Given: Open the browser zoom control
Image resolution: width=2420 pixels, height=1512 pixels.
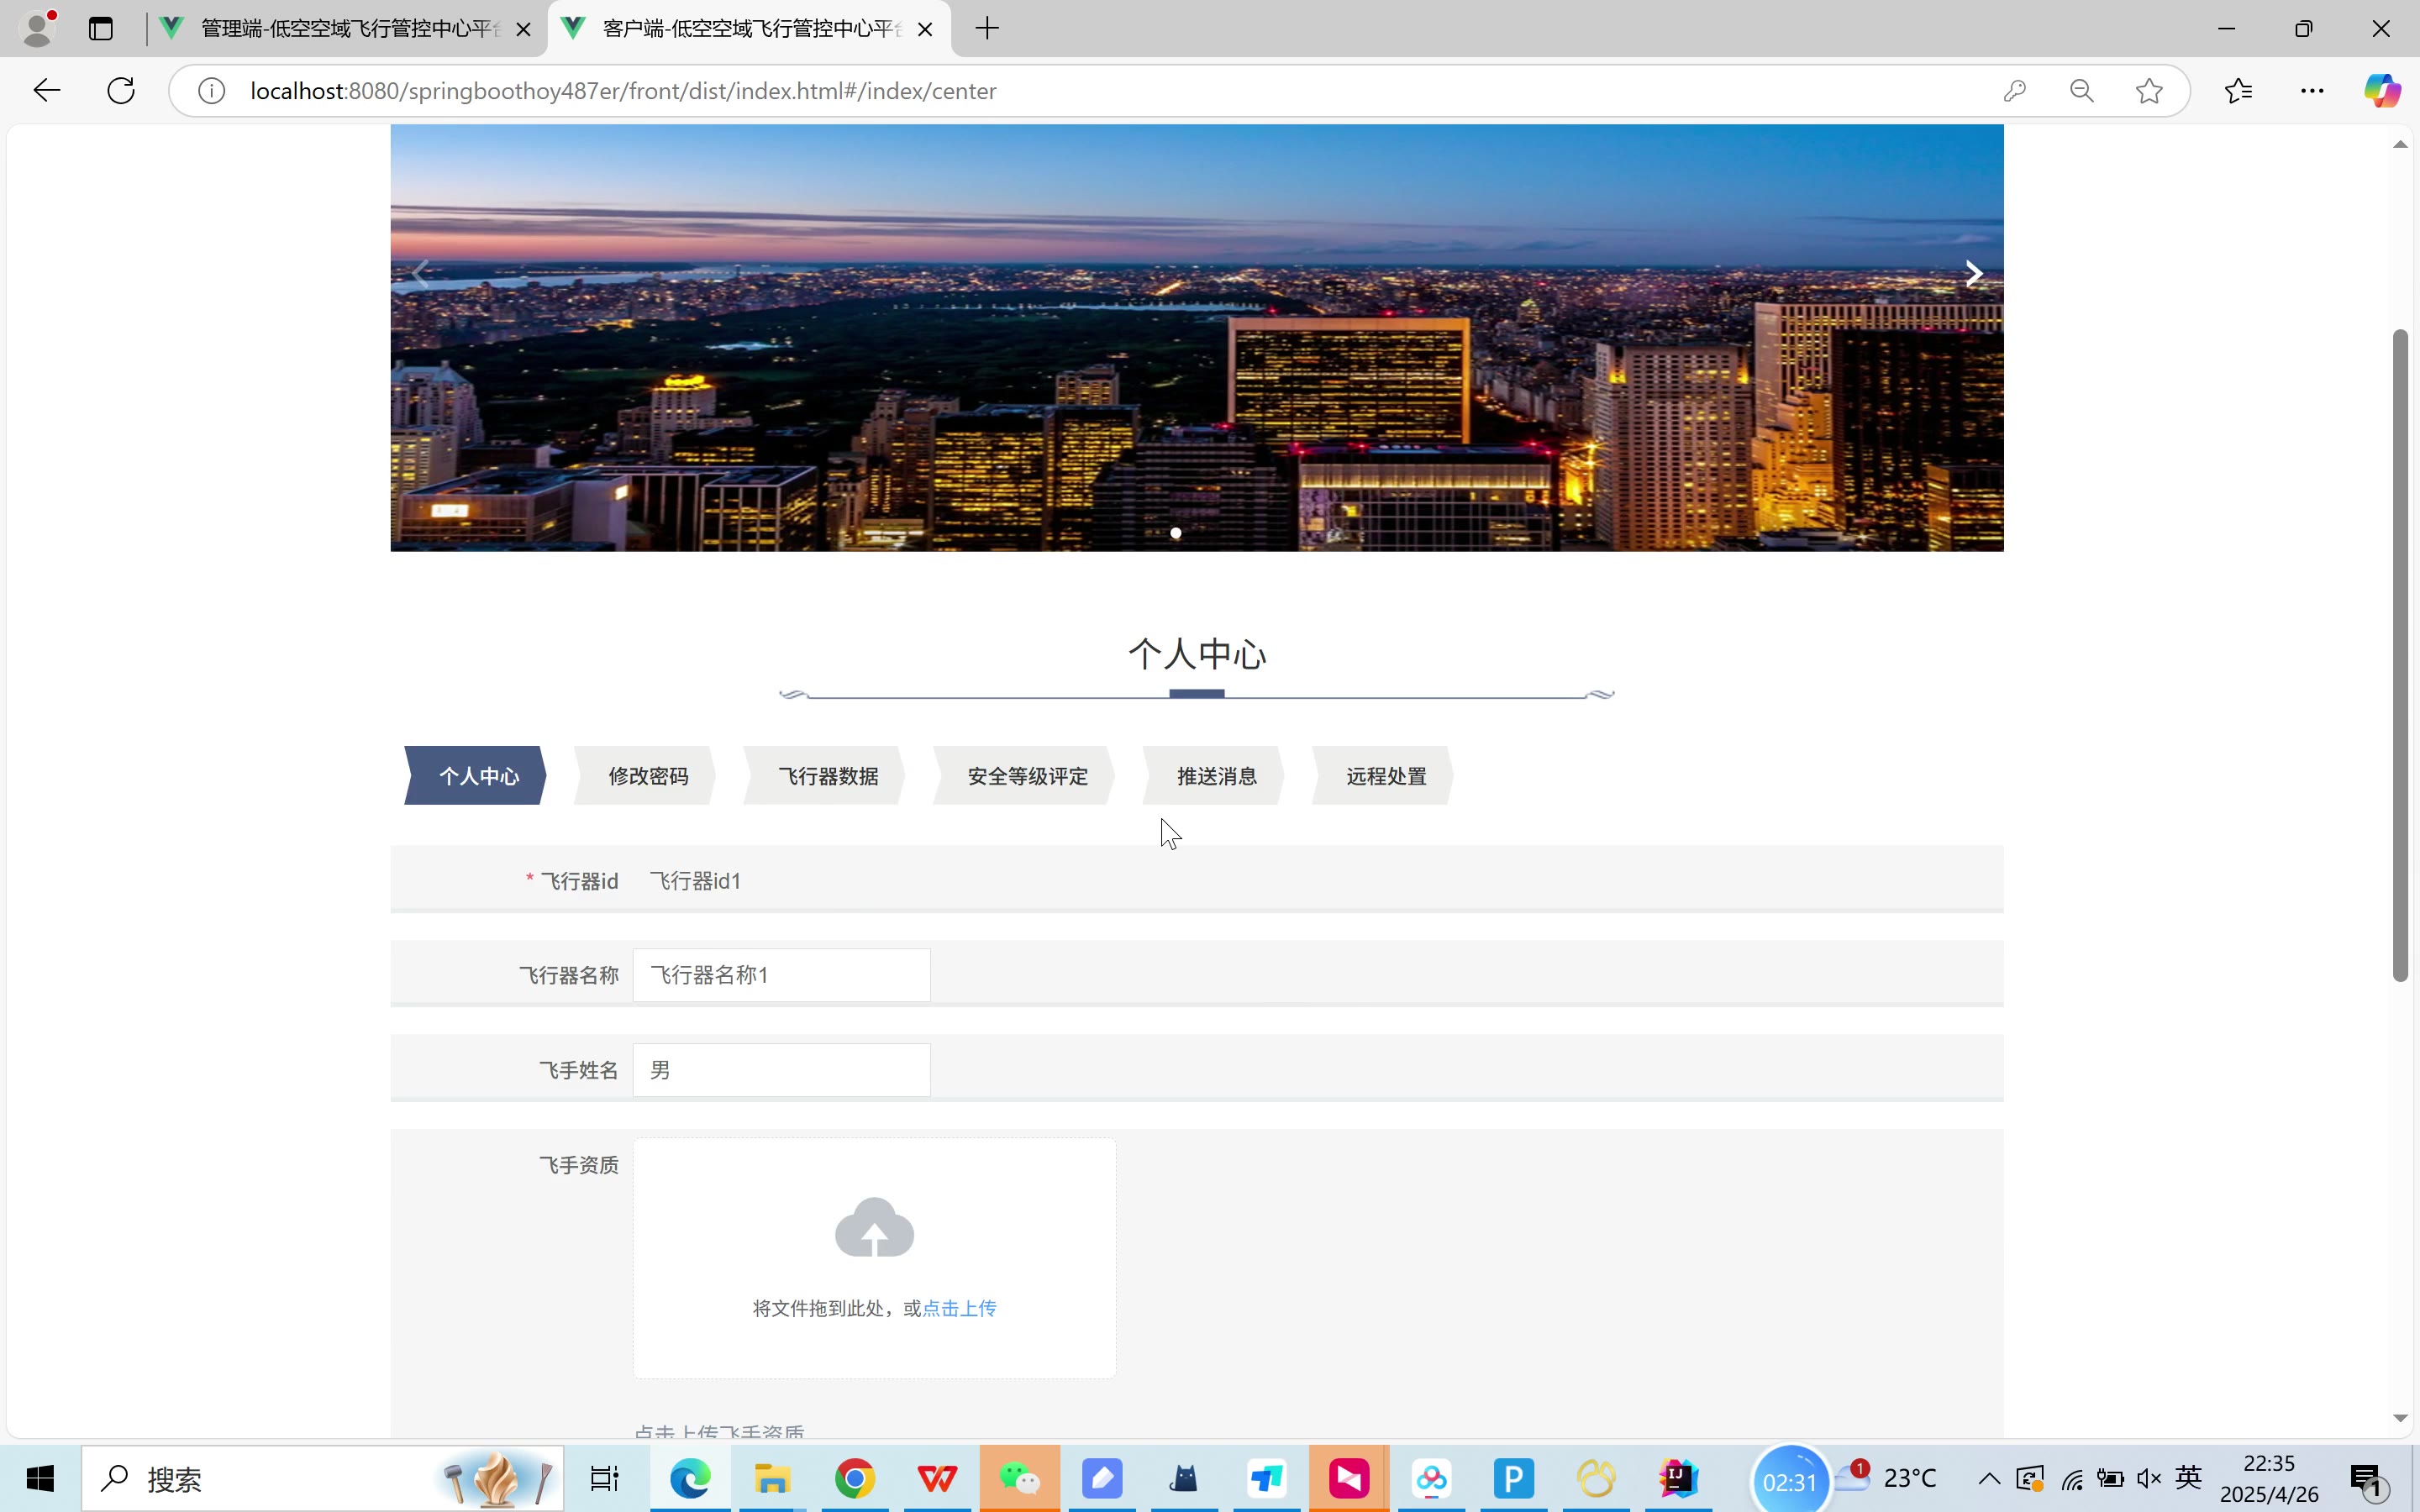Looking at the screenshot, I should [2081, 91].
